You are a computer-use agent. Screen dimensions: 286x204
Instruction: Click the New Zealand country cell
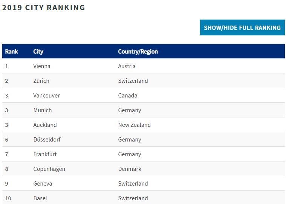134,125
